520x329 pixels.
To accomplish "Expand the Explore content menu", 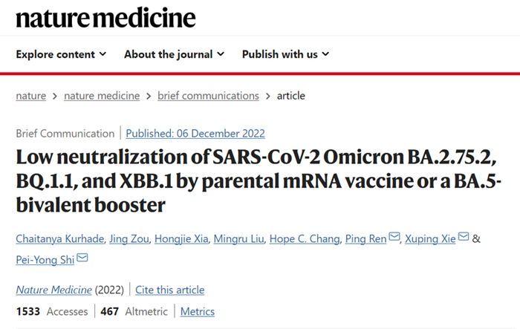I will 61,54.
